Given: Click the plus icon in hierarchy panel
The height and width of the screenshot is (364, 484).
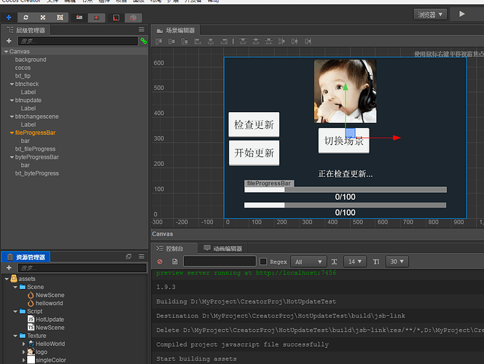Looking at the screenshot, I should point(9,41).
